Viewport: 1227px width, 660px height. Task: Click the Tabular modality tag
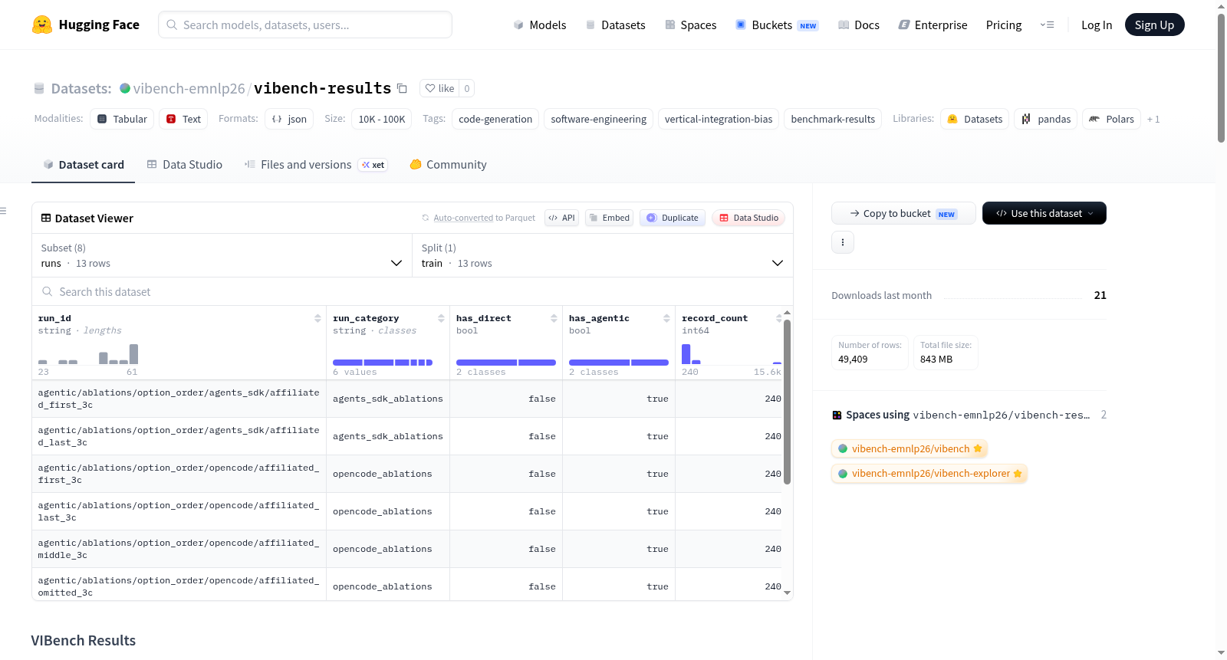tap(122, 119)
